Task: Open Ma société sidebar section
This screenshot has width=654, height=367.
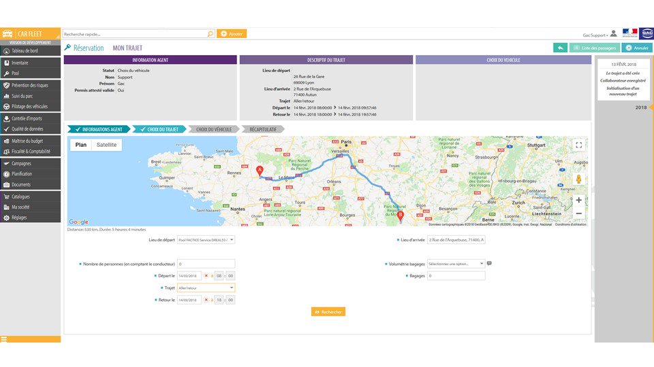Action: click(30, 207)
